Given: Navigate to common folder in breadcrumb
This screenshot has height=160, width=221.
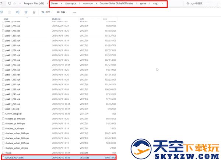Looking at the screenshot, I should pyautogui.click(x=88, y=3).
